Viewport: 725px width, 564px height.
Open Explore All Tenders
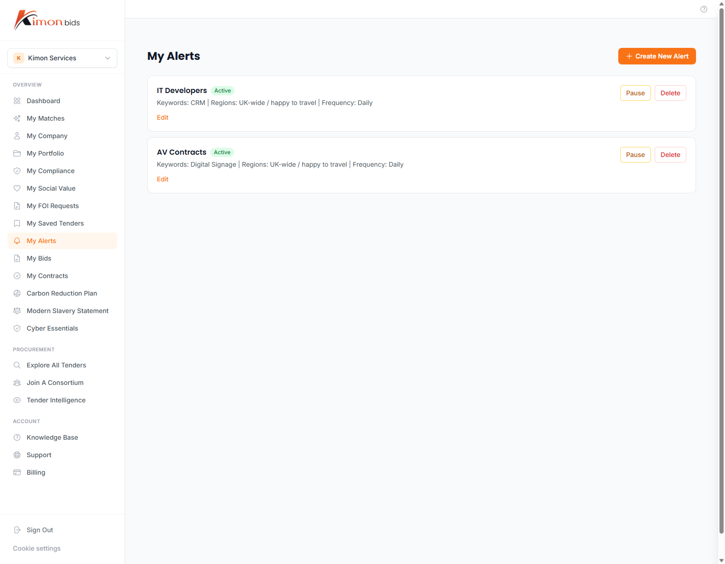[x=63, y=365]
